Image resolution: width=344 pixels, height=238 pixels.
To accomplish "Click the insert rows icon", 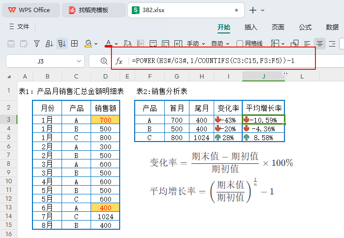I will 127,44.
